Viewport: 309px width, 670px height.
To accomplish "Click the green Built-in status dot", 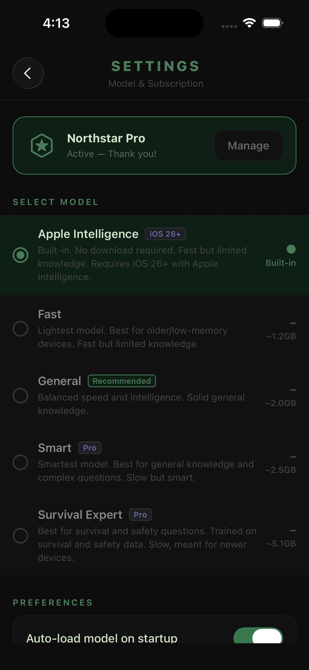I will [x=291, y=249].
